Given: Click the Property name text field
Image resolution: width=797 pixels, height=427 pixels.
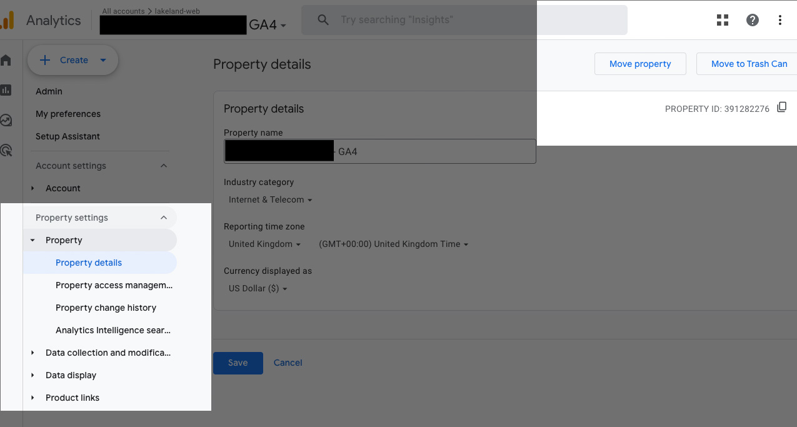Looking at the screenshot, I should click(438, 151).
